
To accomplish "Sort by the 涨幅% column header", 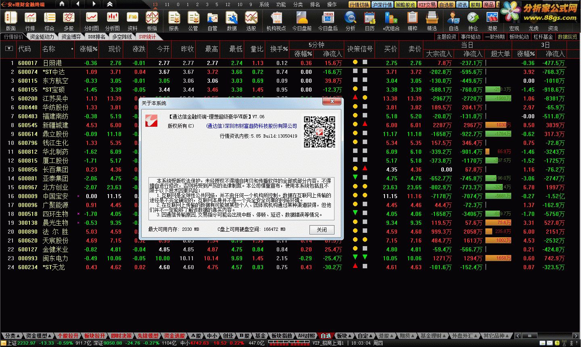I will (88, 49).
